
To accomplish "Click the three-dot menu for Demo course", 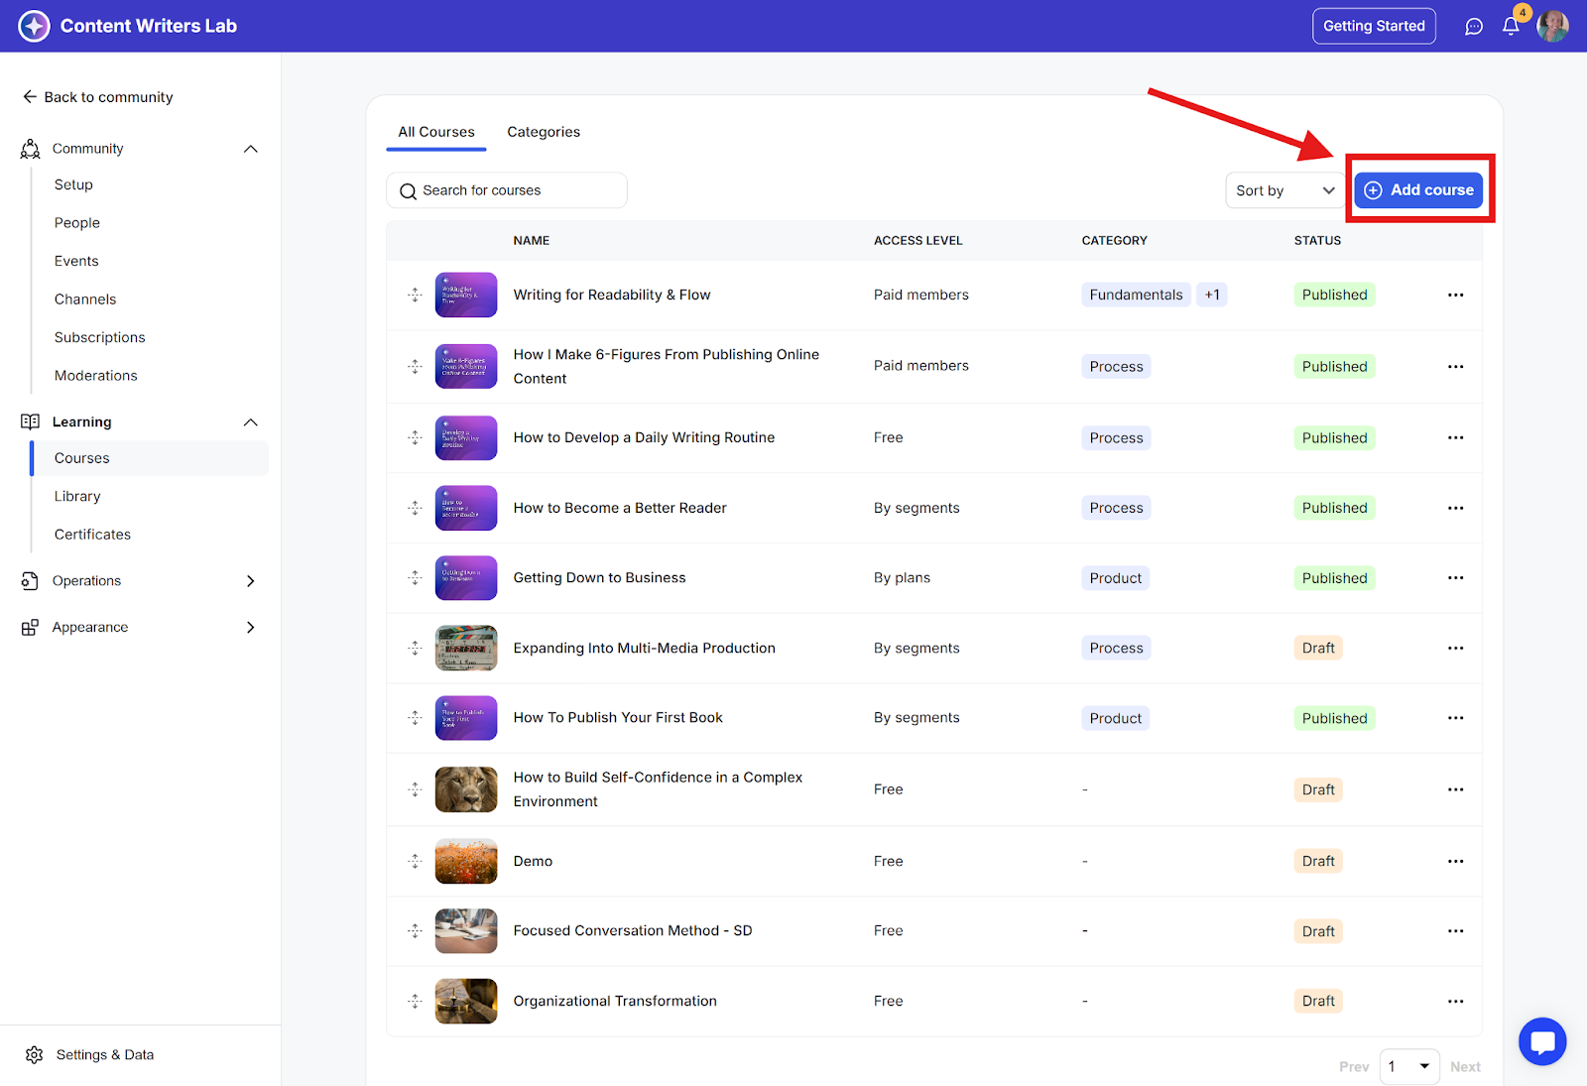I will click(x=1455, y=861).
